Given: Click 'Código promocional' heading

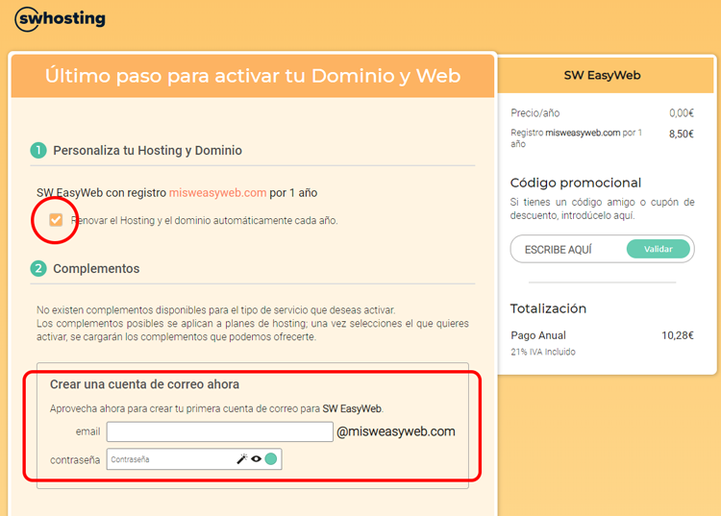Looking at the screenshot, I should [576, 183].
